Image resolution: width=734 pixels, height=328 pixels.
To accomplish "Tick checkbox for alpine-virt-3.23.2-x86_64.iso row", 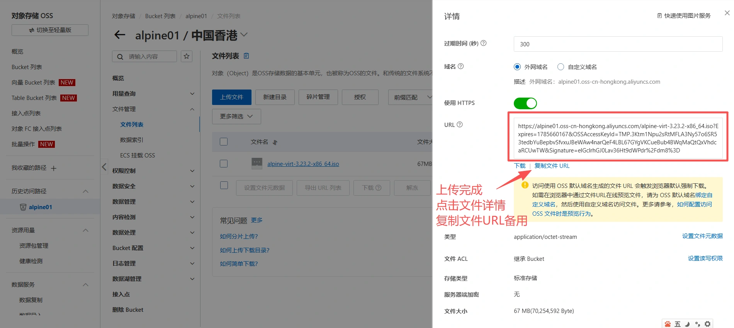I will (224, 164).
